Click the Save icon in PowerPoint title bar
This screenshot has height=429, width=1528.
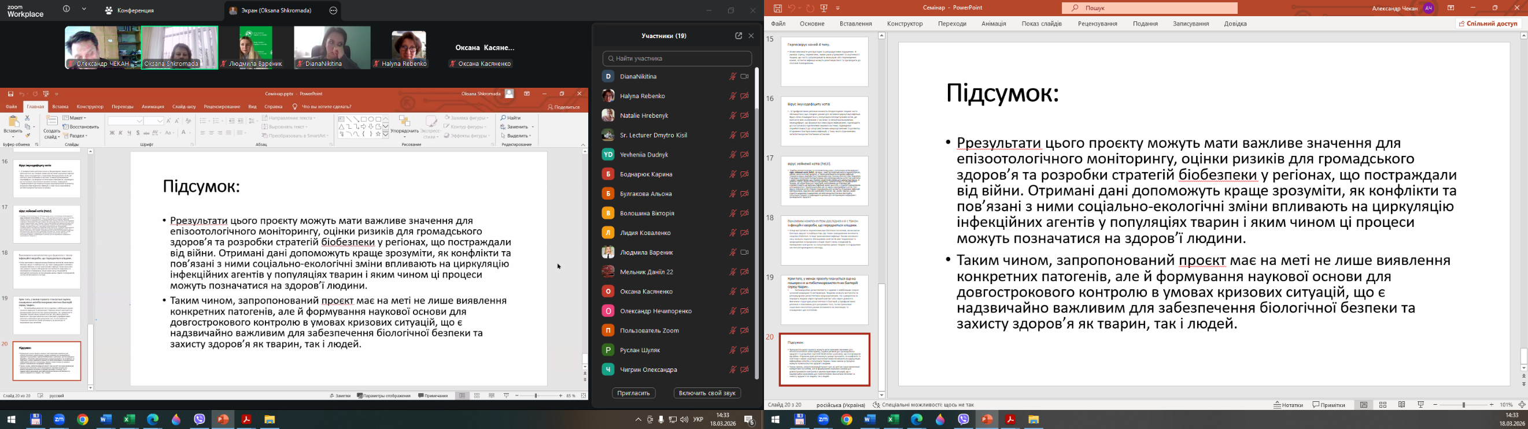[x=778, y=8]
